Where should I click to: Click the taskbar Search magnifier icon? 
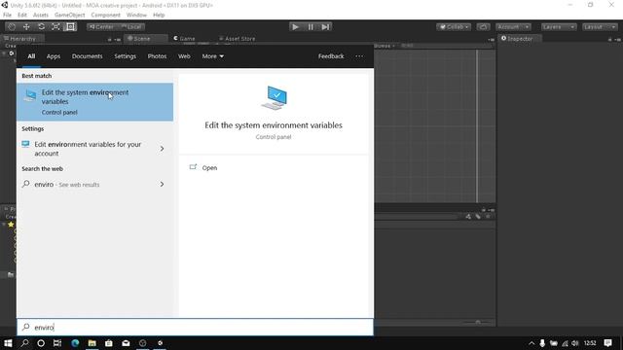pyautogui.click(x=24, y=343)
